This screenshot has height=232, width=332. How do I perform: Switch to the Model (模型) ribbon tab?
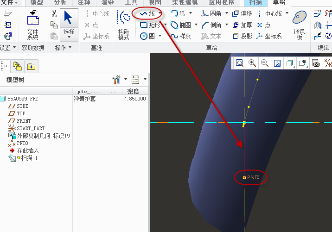pyautogui.click(x=37, y=2)
